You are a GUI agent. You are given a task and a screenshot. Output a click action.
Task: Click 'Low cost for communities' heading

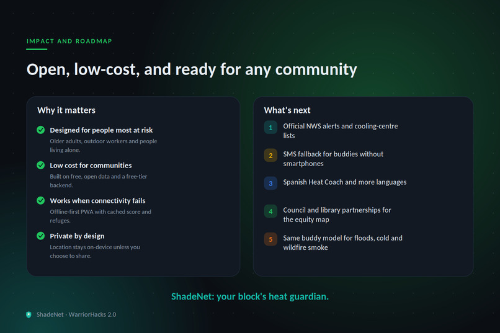pyautogui.click(x=91, y=166)
